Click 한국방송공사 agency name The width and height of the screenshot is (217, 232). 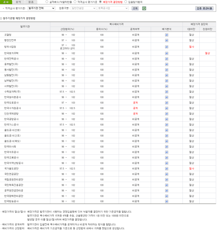[12, 201]
